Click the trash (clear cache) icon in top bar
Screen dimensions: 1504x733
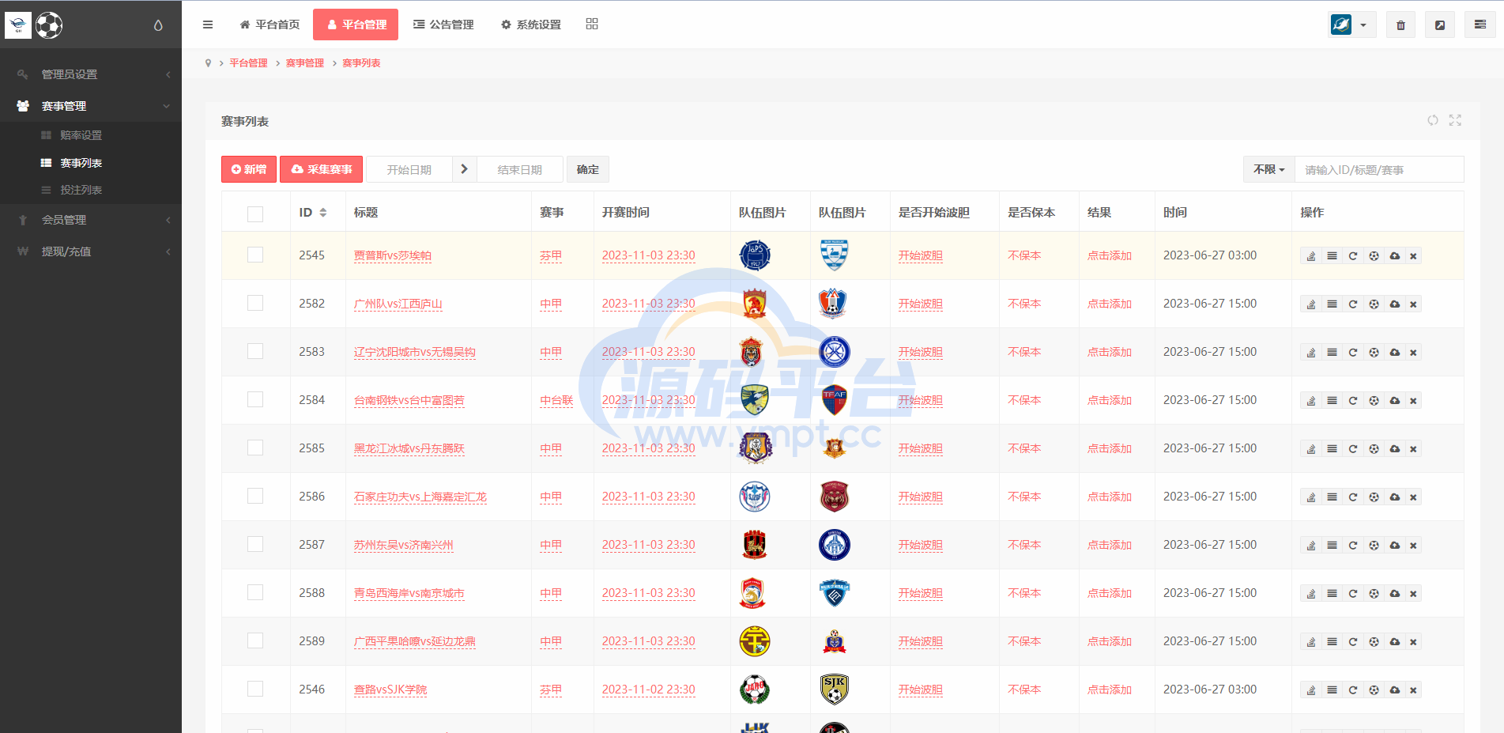pyautogui.click(x=1400, y=25)
